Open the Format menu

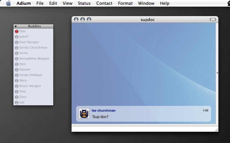(125, 3)
